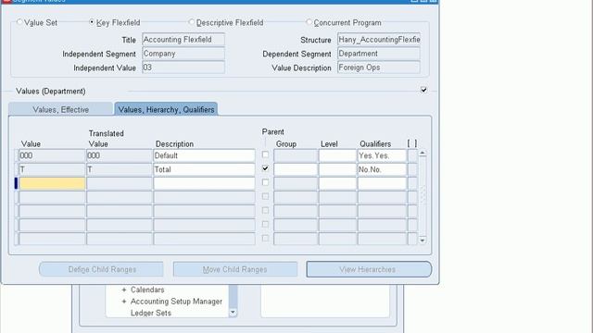This screenshot has height=333, width=593.
Task: Click the Value cell containing T
Action: click(52, 169)
